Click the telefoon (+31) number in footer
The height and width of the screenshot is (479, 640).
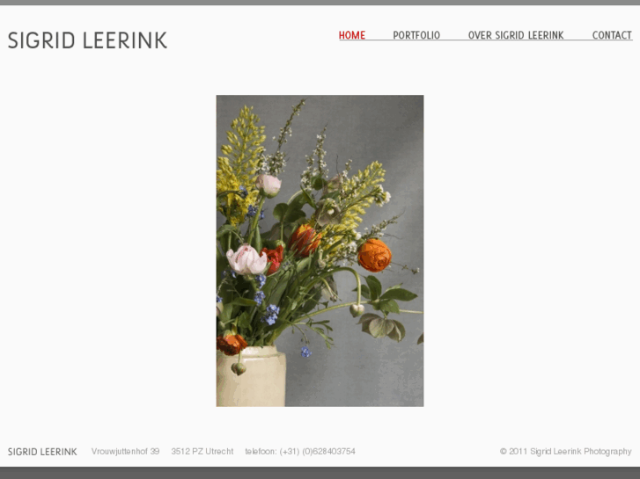pyautogui.click(x=300, y=451)
